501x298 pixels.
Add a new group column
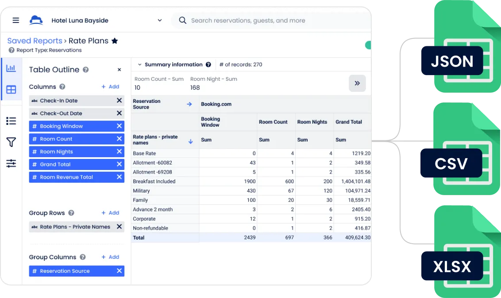[110, 257]
